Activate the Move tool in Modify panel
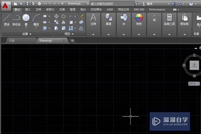This screenshot has height=134, width=201. coord(56,16)
